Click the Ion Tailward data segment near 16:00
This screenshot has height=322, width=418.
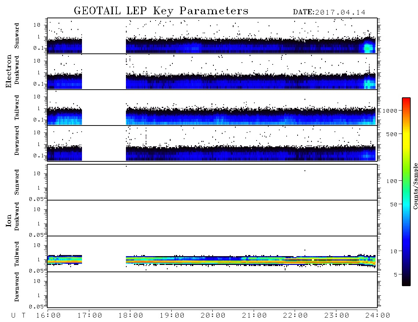64,259
